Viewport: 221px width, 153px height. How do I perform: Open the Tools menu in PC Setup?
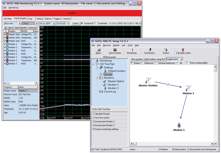130,45
